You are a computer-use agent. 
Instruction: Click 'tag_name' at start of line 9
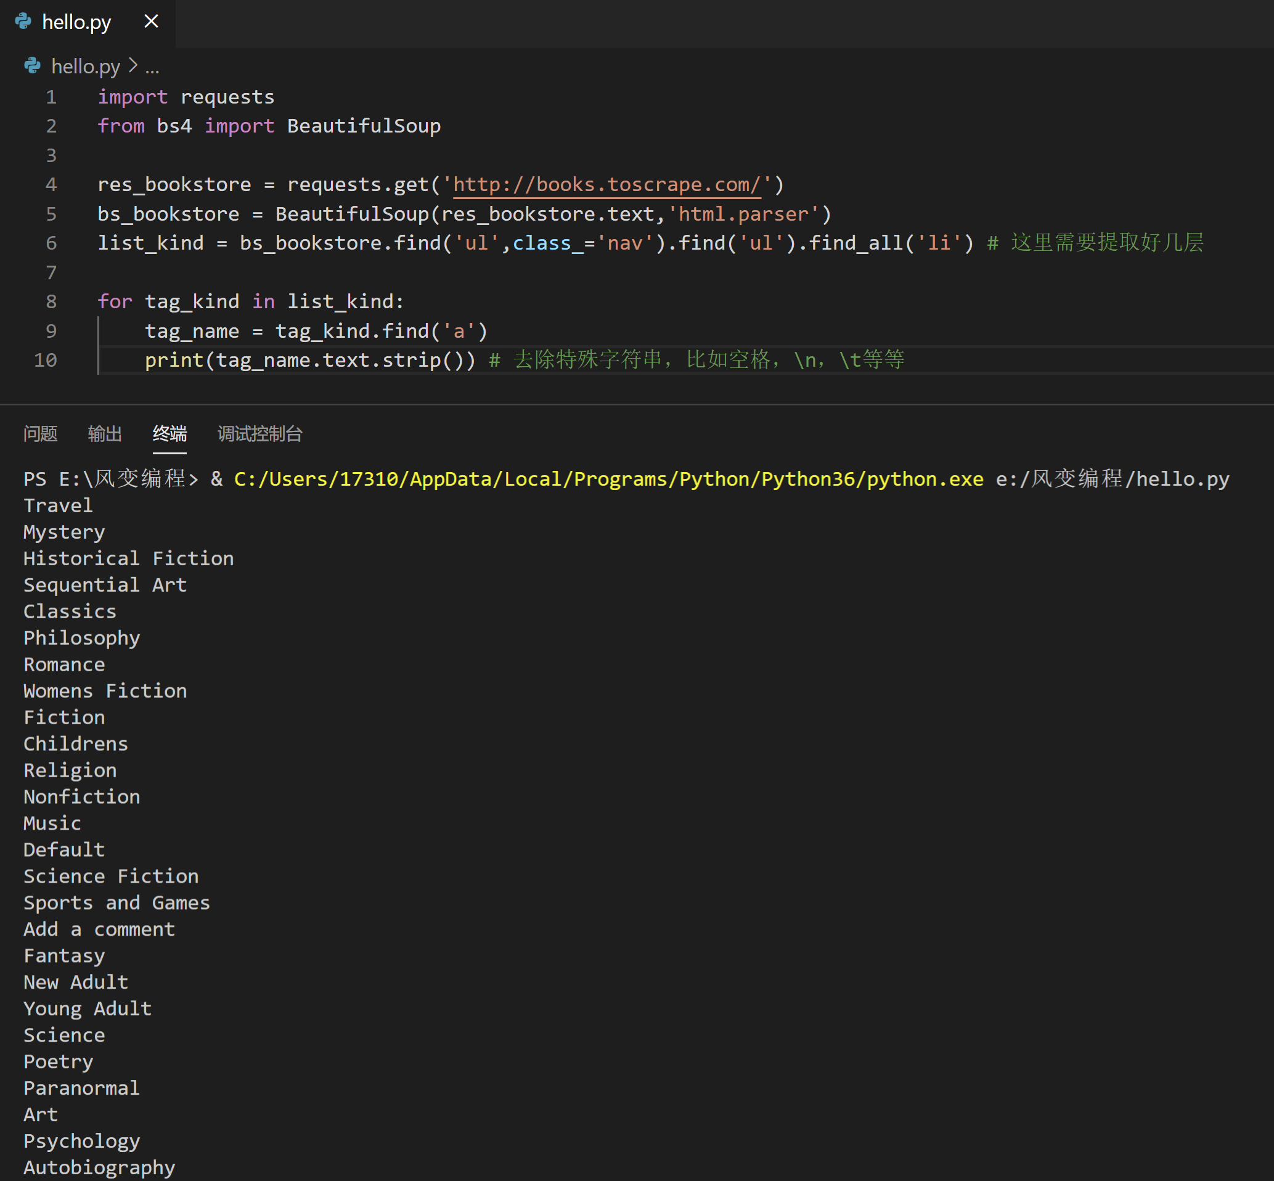tap(192, 331)
